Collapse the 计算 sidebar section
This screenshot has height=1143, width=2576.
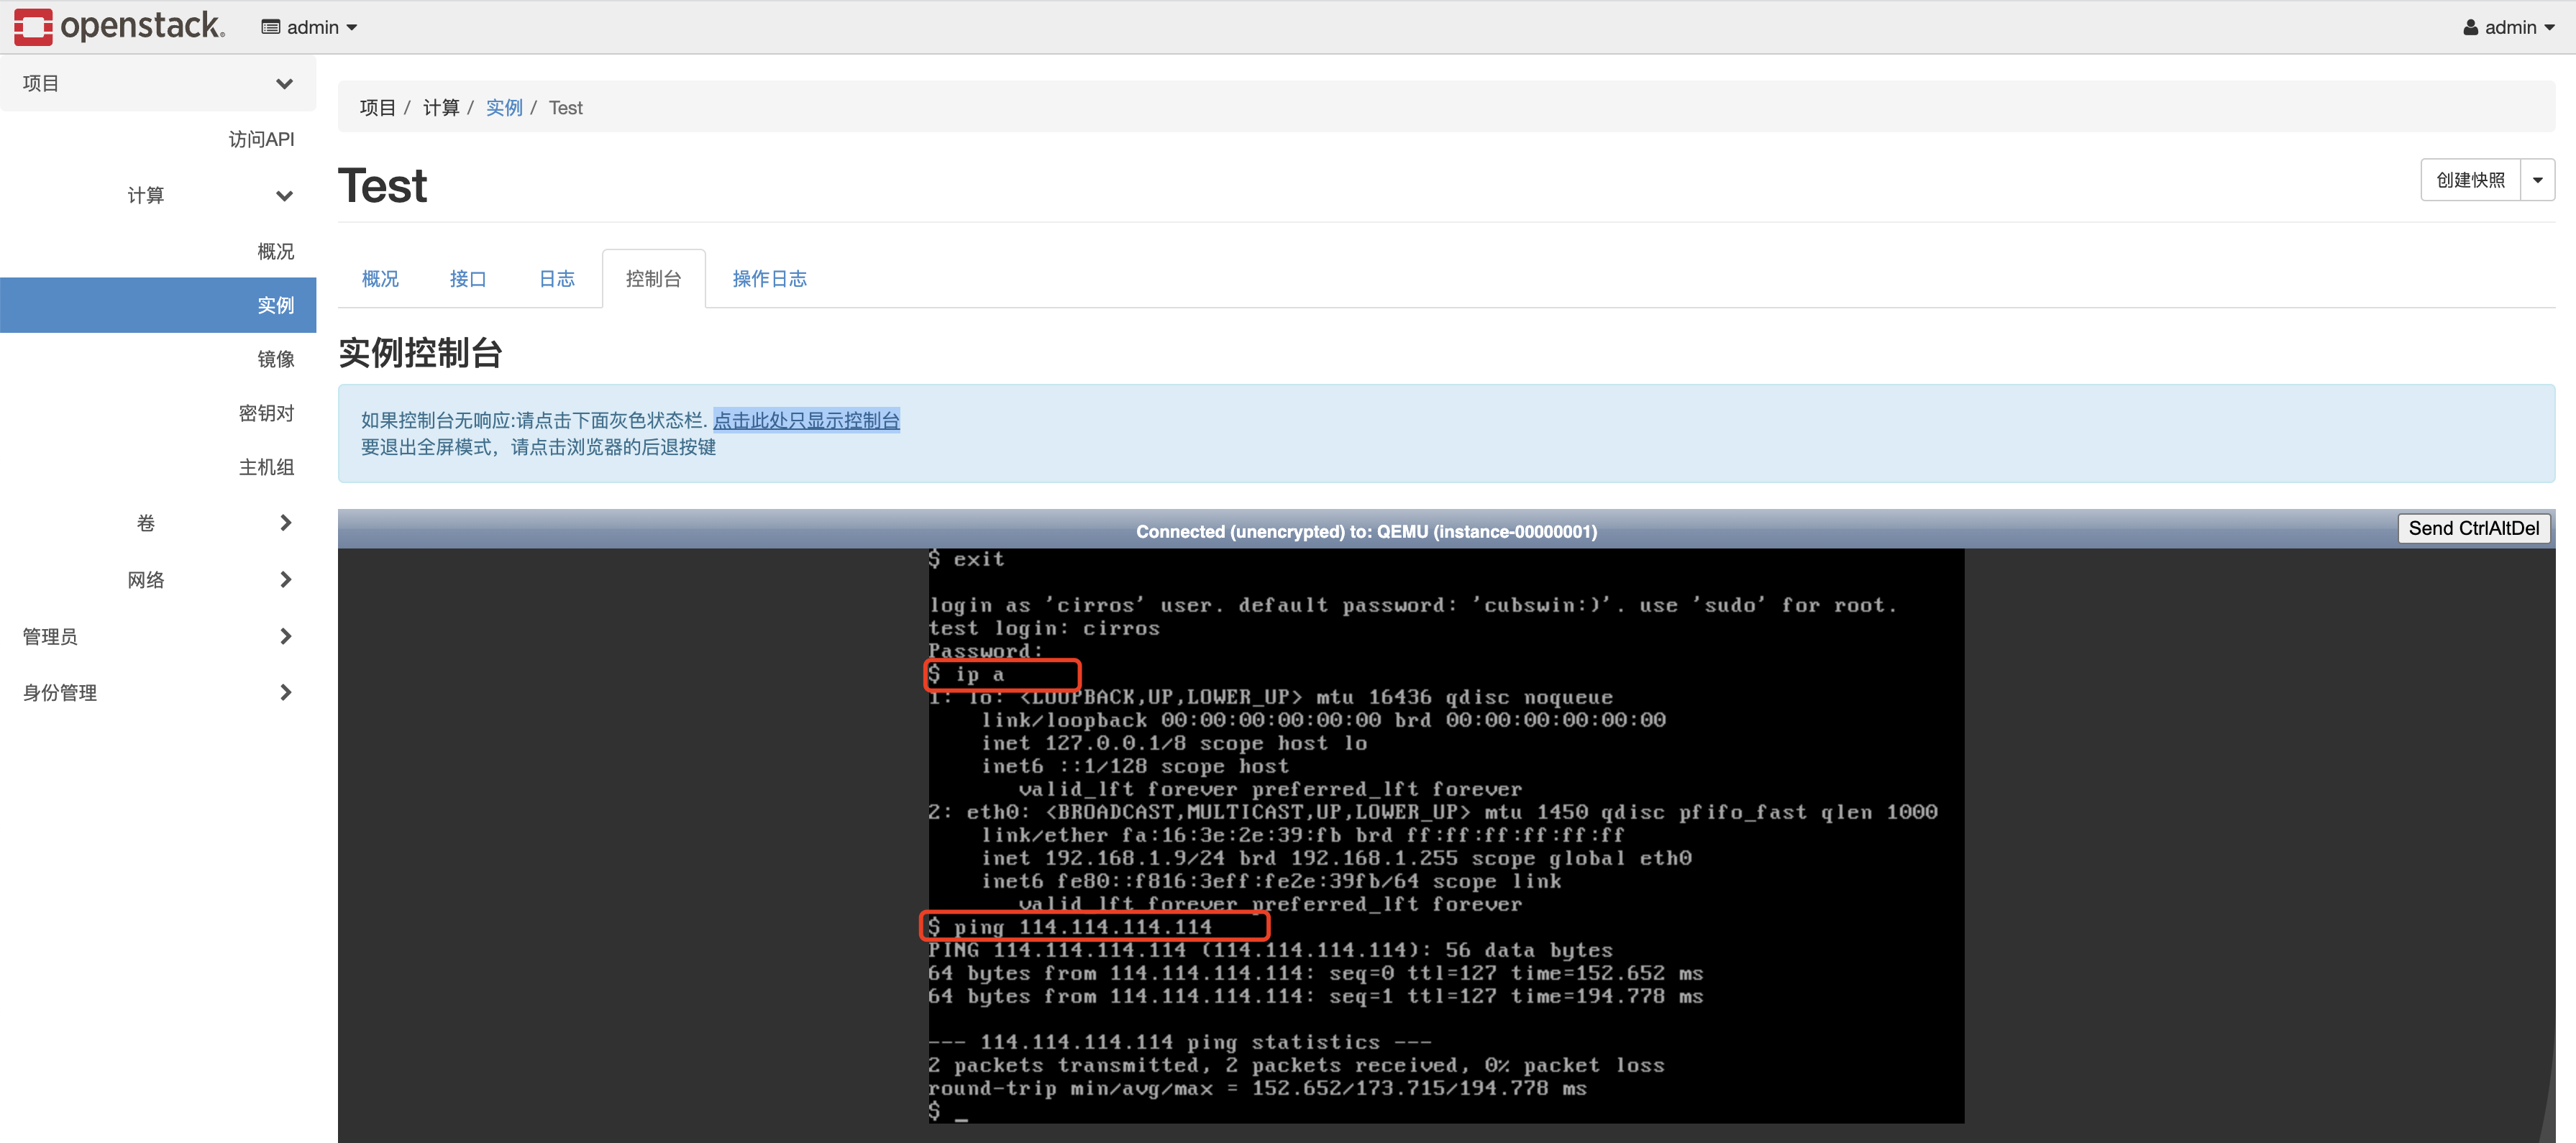[285, 196]
